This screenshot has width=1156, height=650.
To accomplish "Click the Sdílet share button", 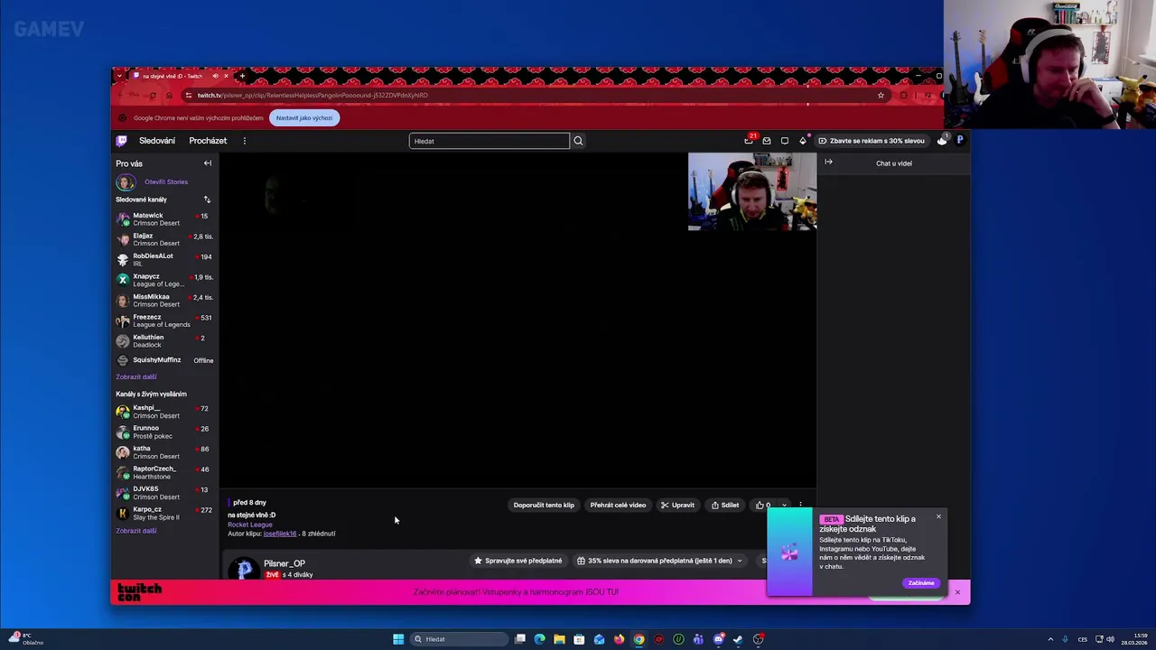I will [x=725, y=506].
